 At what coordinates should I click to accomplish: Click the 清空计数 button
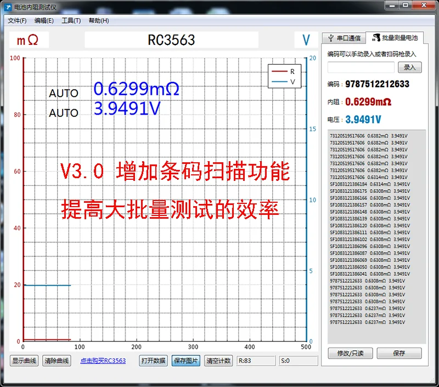218,361
